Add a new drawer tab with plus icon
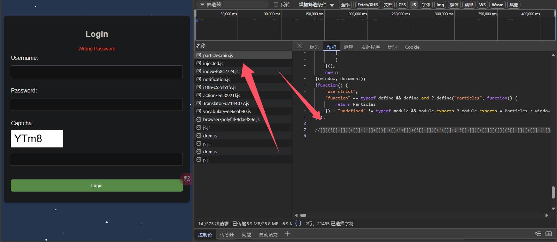The image size is (557, 242). tap(287, 234)
